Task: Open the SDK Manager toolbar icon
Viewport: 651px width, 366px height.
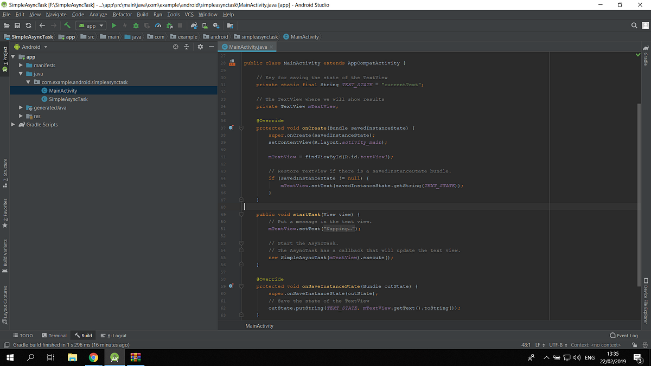Action: coord(216,25)
